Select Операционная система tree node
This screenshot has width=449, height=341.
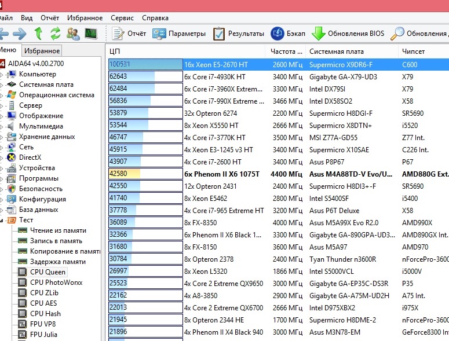click(56, 95)
